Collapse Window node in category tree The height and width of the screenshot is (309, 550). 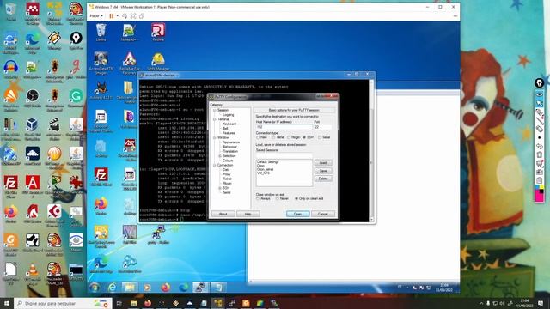pos(214,137)
